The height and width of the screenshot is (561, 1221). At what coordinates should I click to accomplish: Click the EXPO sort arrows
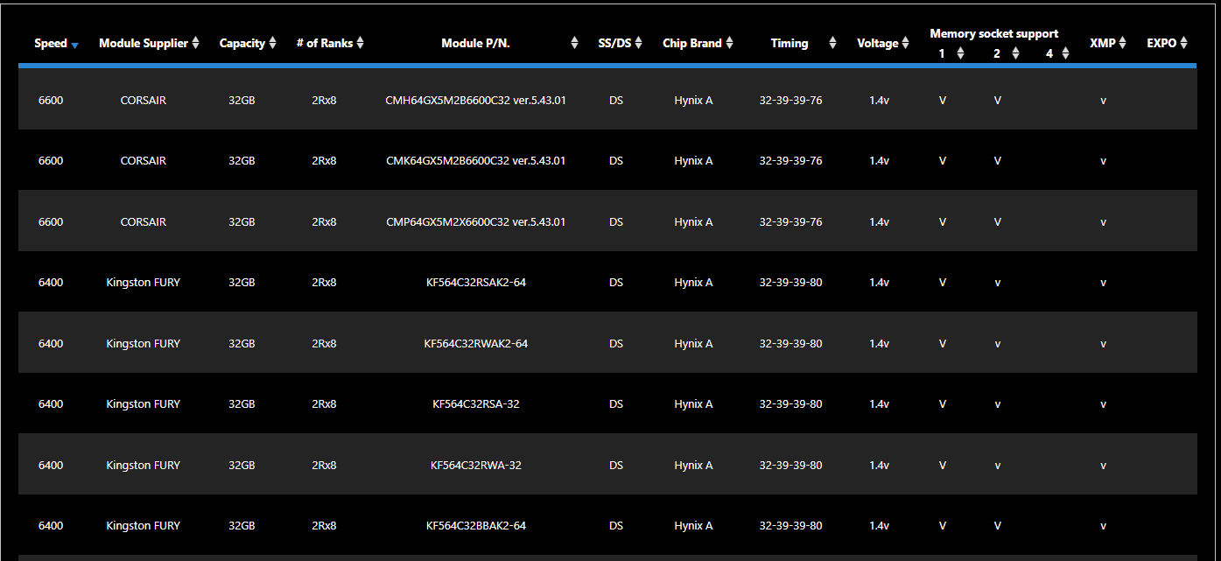point(1183,43)
